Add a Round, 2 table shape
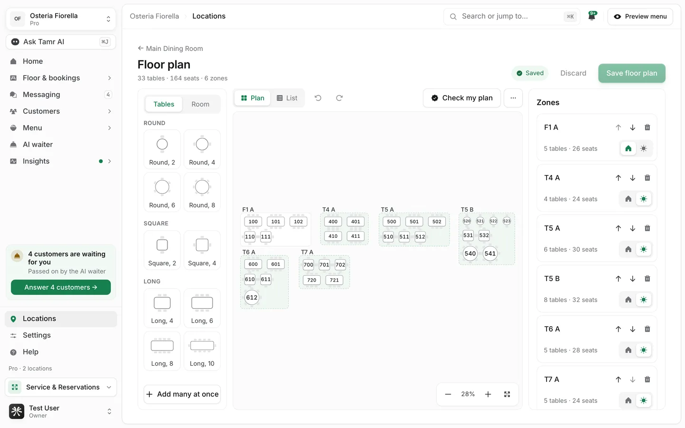 point(162,149)
